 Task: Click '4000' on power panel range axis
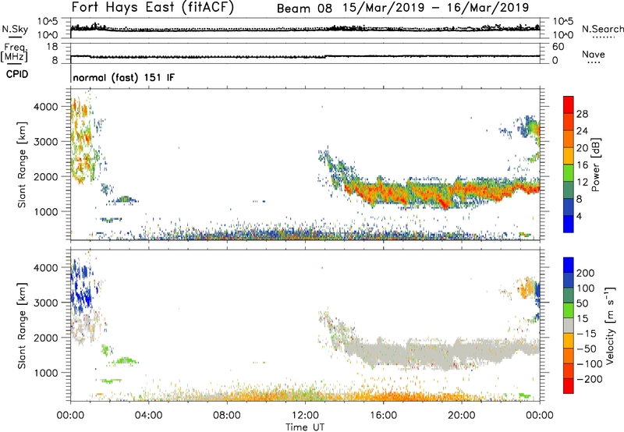tap(46, 107)
